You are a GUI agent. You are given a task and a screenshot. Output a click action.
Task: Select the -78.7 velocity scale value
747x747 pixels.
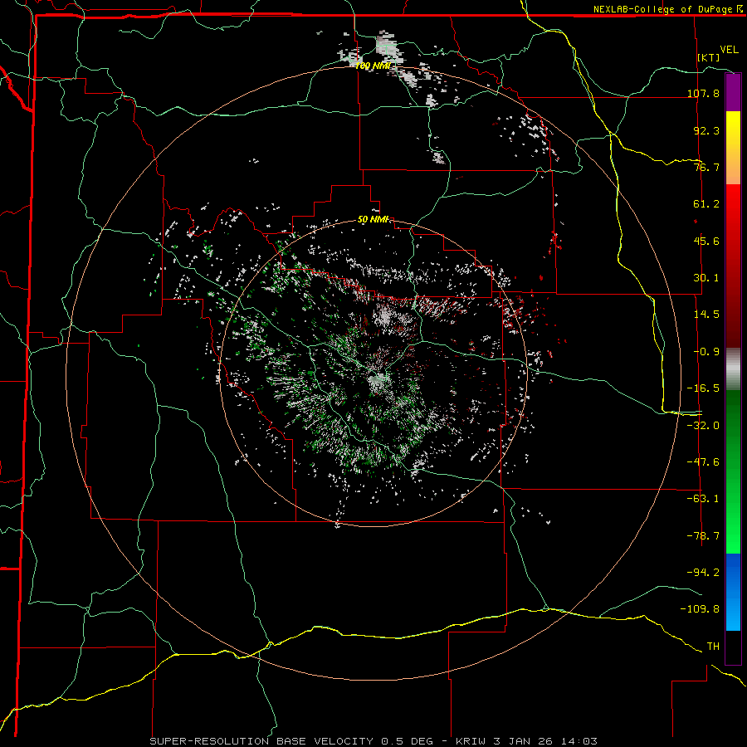click(x=703, y=536)
